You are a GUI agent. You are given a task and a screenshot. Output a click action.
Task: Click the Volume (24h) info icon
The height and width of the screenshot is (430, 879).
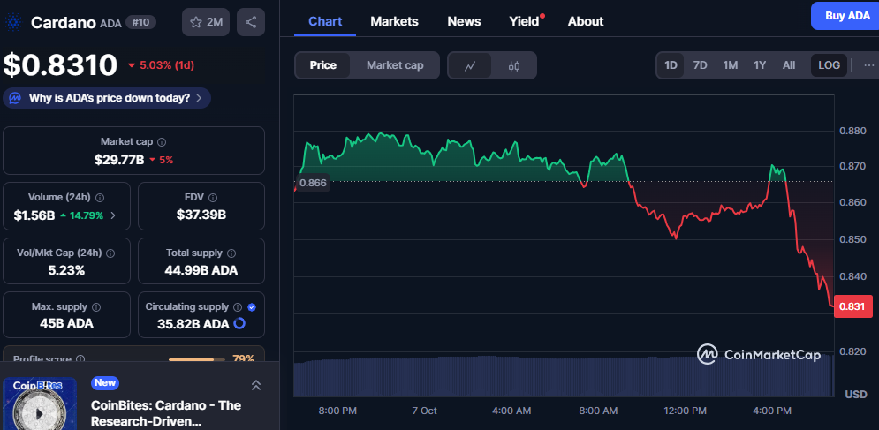point(100,198)
